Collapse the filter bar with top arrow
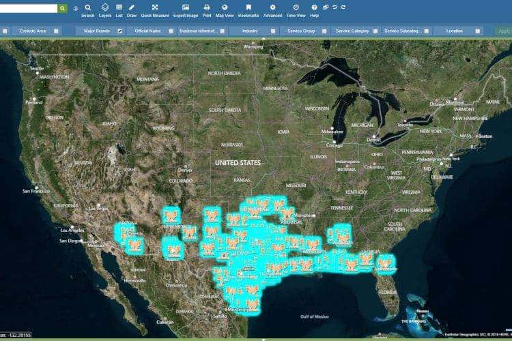 (x=264, y=38)
